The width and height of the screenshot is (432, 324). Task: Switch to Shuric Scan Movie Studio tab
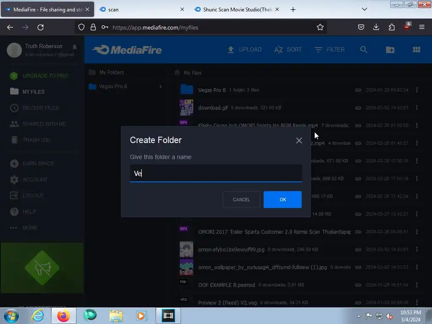(x=237, y=9)
